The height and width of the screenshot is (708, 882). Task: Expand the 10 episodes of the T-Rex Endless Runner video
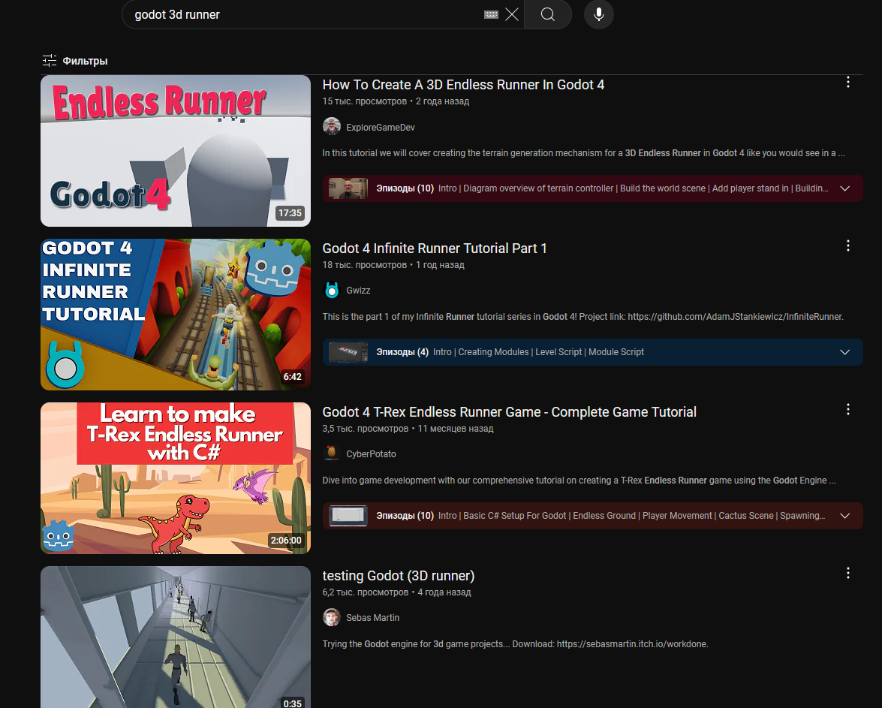[845, 516]
